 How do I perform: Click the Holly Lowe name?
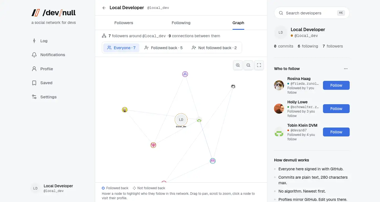pos(297,102)
